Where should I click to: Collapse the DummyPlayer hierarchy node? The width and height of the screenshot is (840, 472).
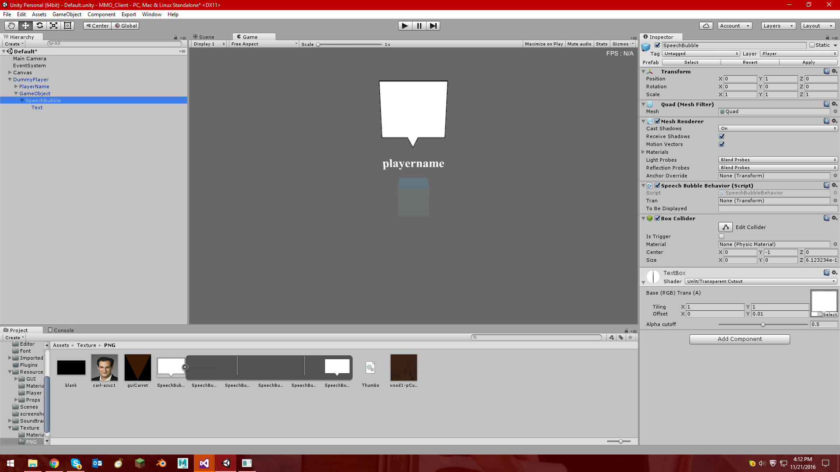pyautogui.click(x=10, y=80)
